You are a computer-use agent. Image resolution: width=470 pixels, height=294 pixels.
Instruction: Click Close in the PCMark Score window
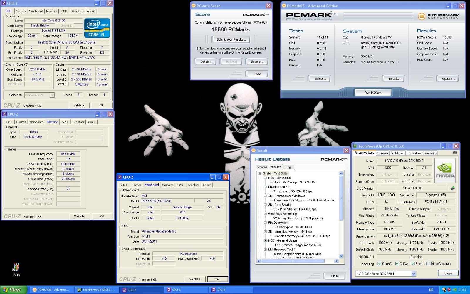(x=257, y=74)
